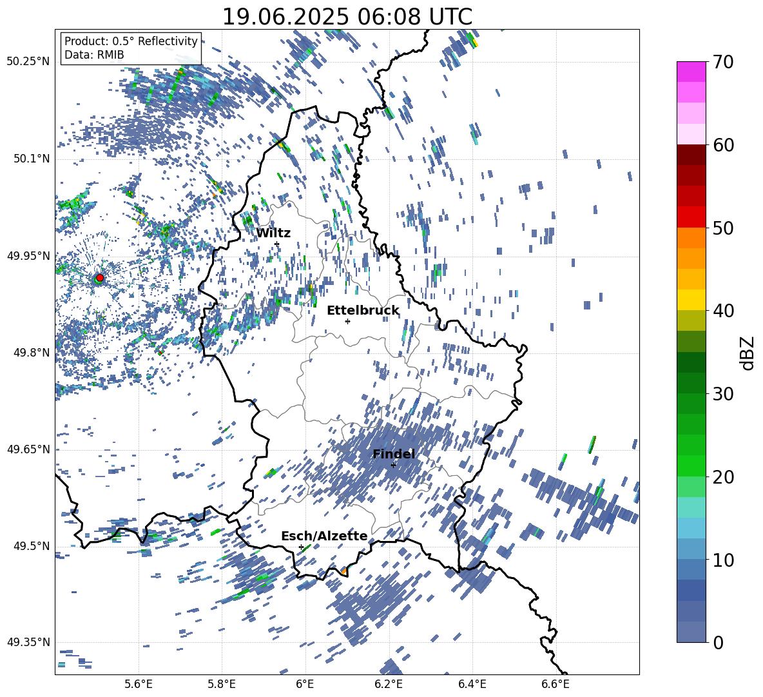Click the 50.25°N latitude label
Image resolution: width=763 pixels, height=697 pixels.
pos(28,62)
